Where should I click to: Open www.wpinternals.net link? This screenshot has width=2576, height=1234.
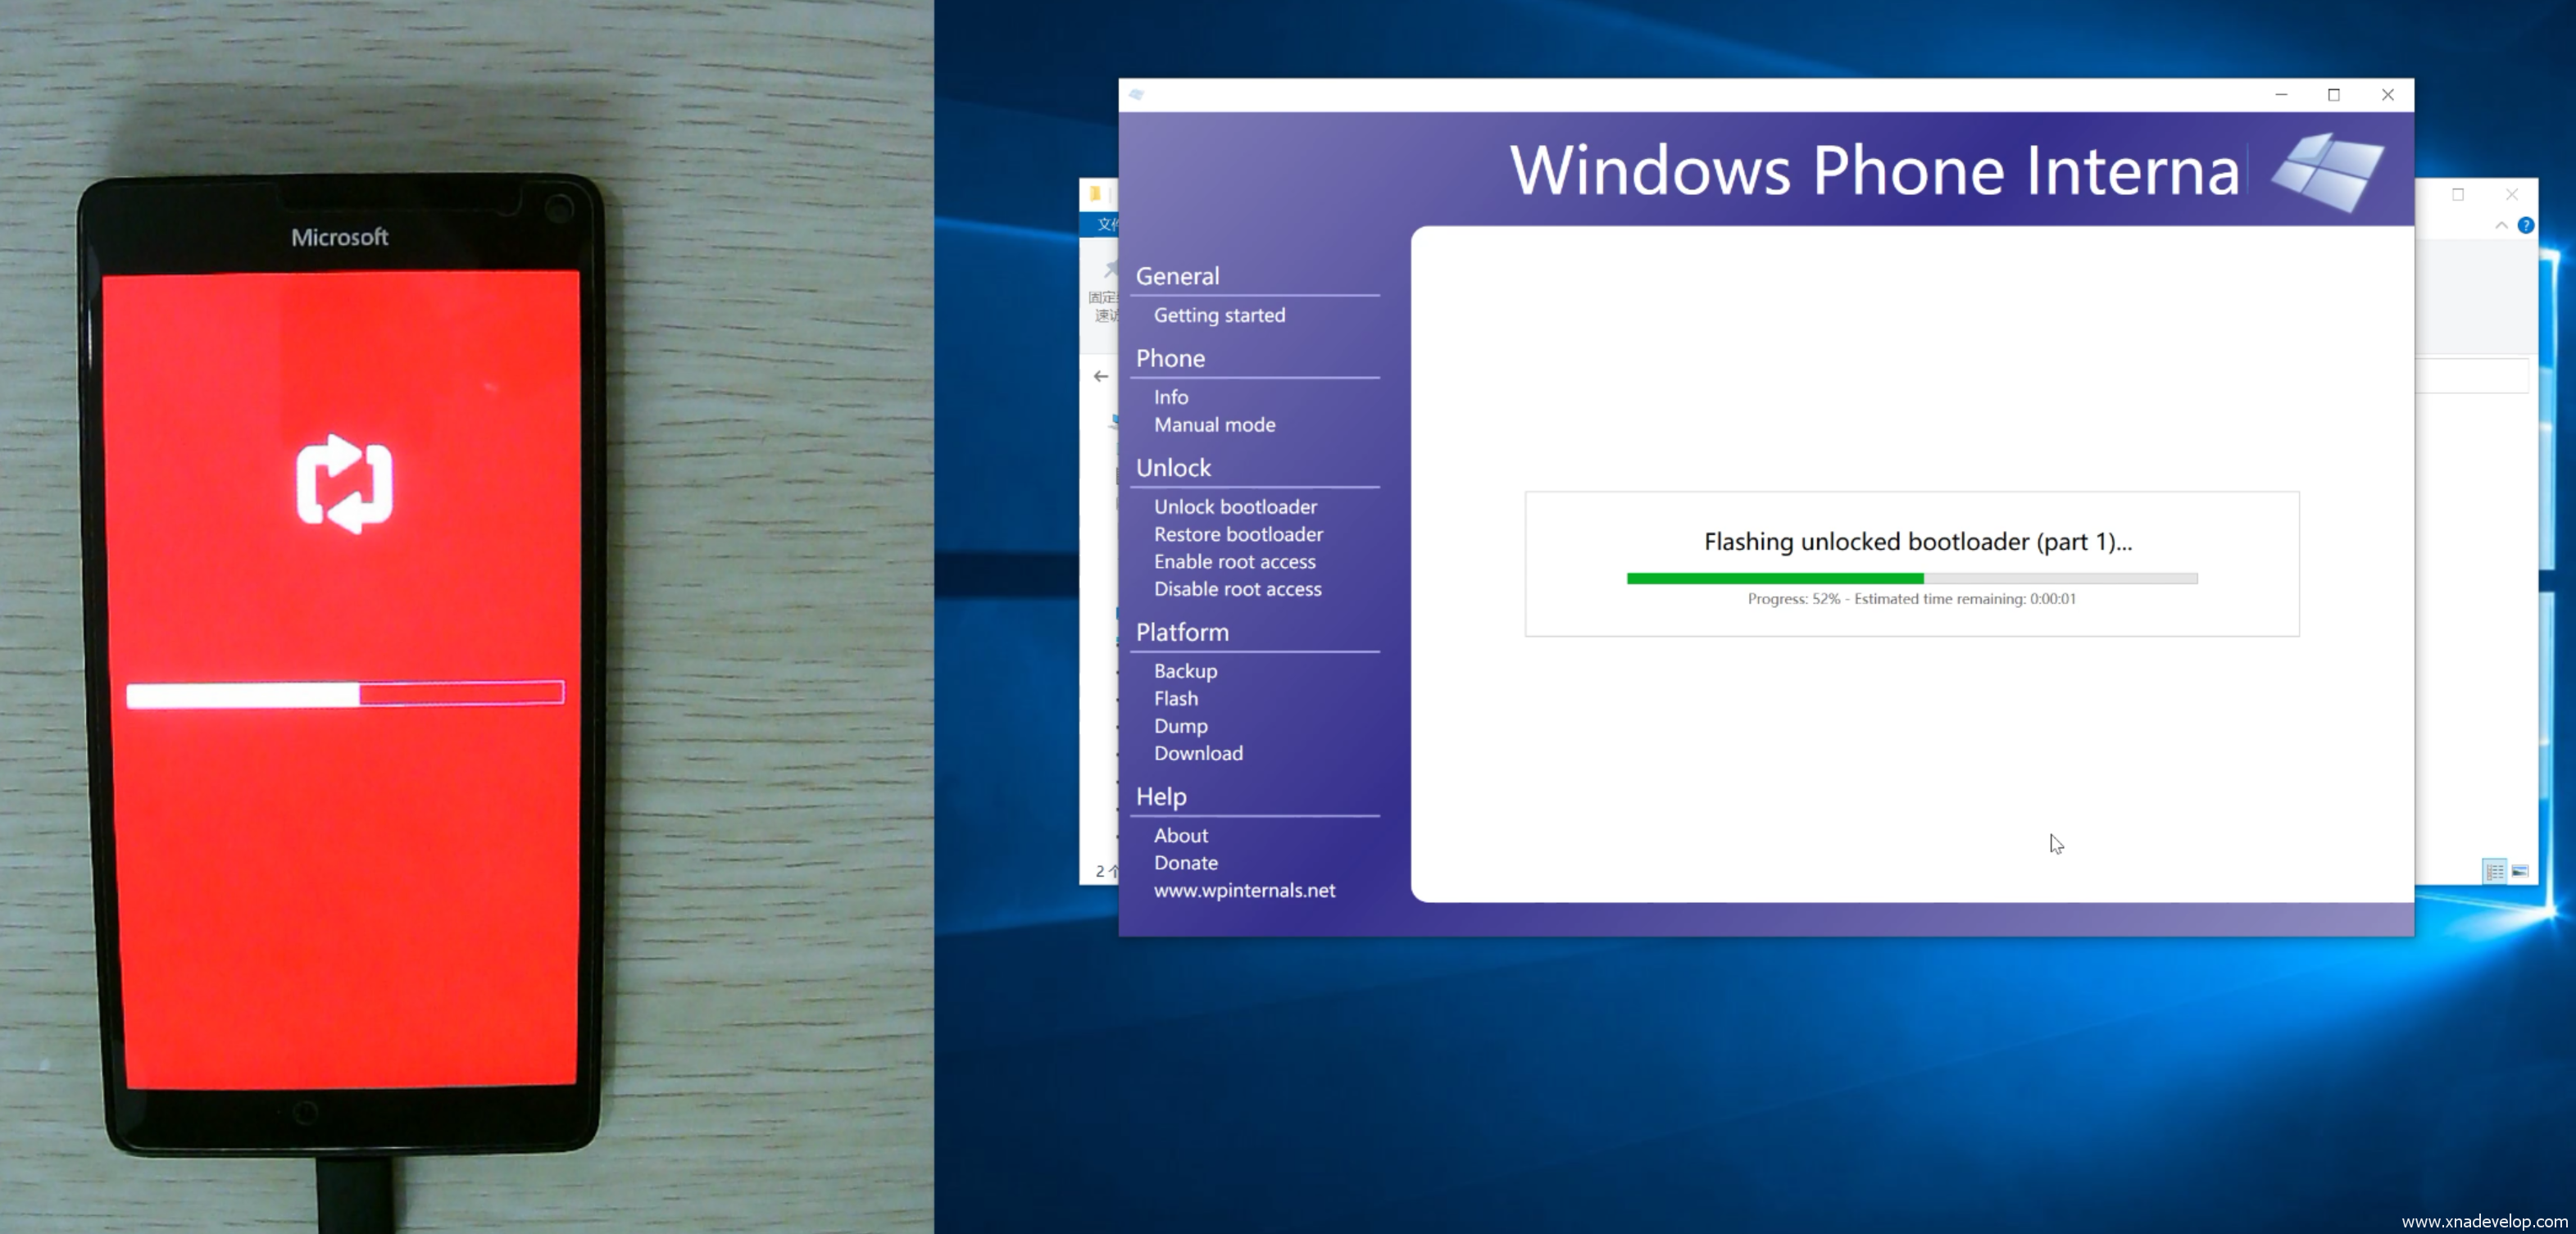point(1244,890)
